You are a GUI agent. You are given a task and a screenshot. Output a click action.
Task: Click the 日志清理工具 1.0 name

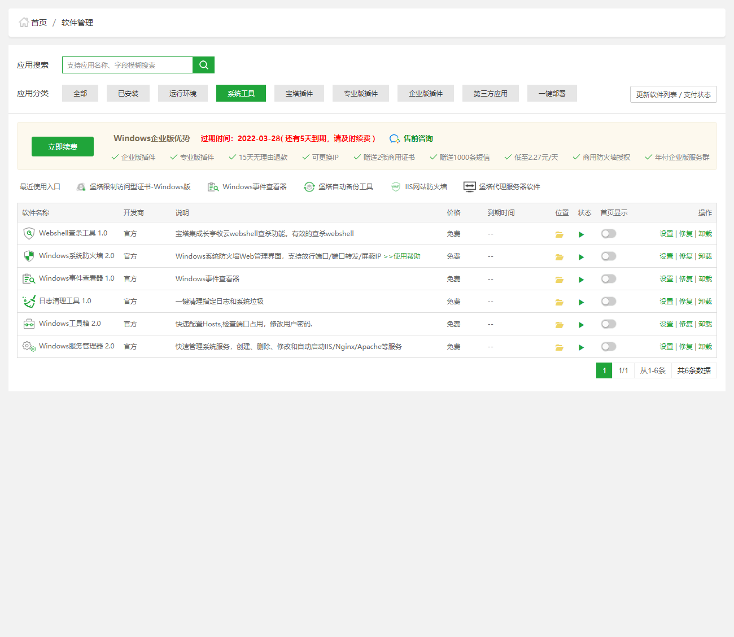pyautogui.click(x=65, y=301)
